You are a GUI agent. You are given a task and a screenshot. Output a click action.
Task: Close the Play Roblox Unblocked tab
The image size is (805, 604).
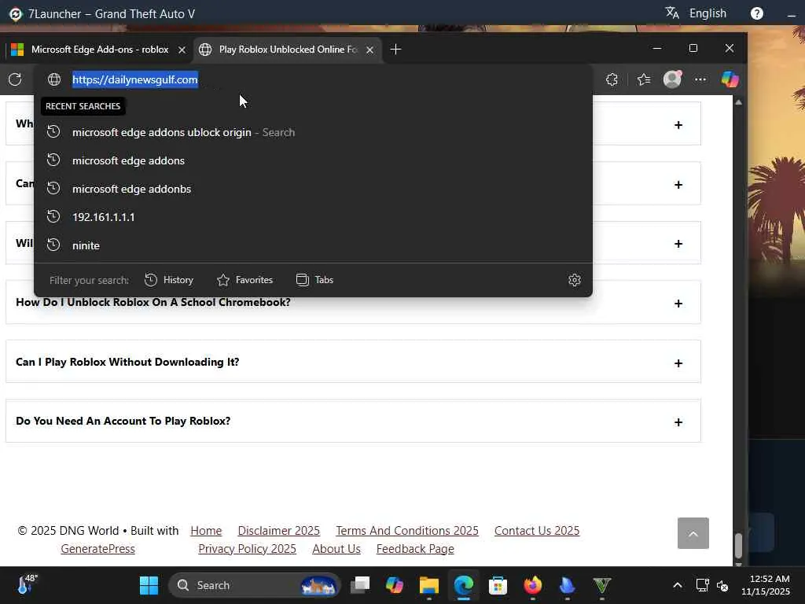point(369,50)
